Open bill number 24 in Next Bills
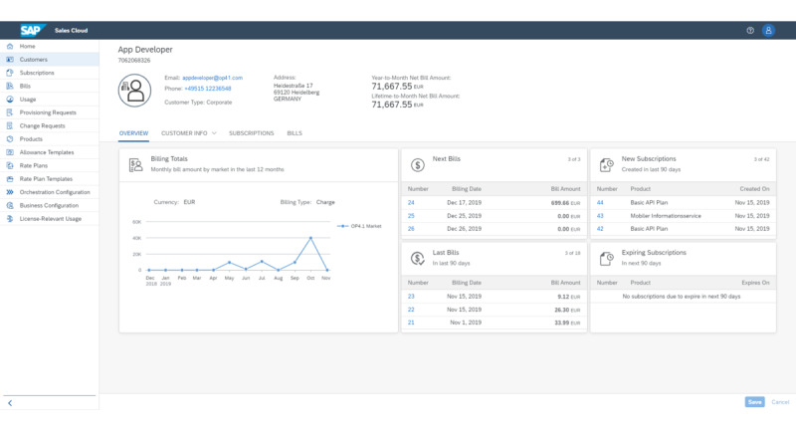This screenshot has width=796, height=431. pyautogui.click(x=411, y=202)
